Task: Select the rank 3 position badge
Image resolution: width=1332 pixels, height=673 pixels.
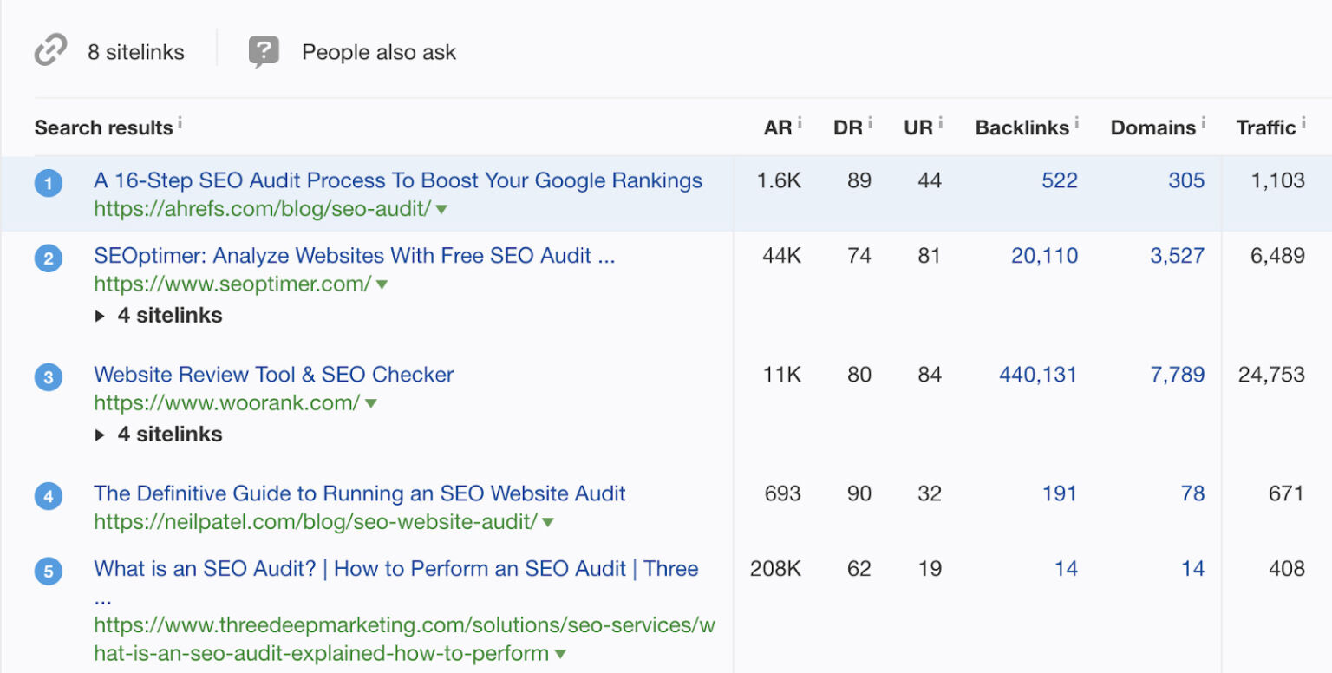Action: (49, 376)
